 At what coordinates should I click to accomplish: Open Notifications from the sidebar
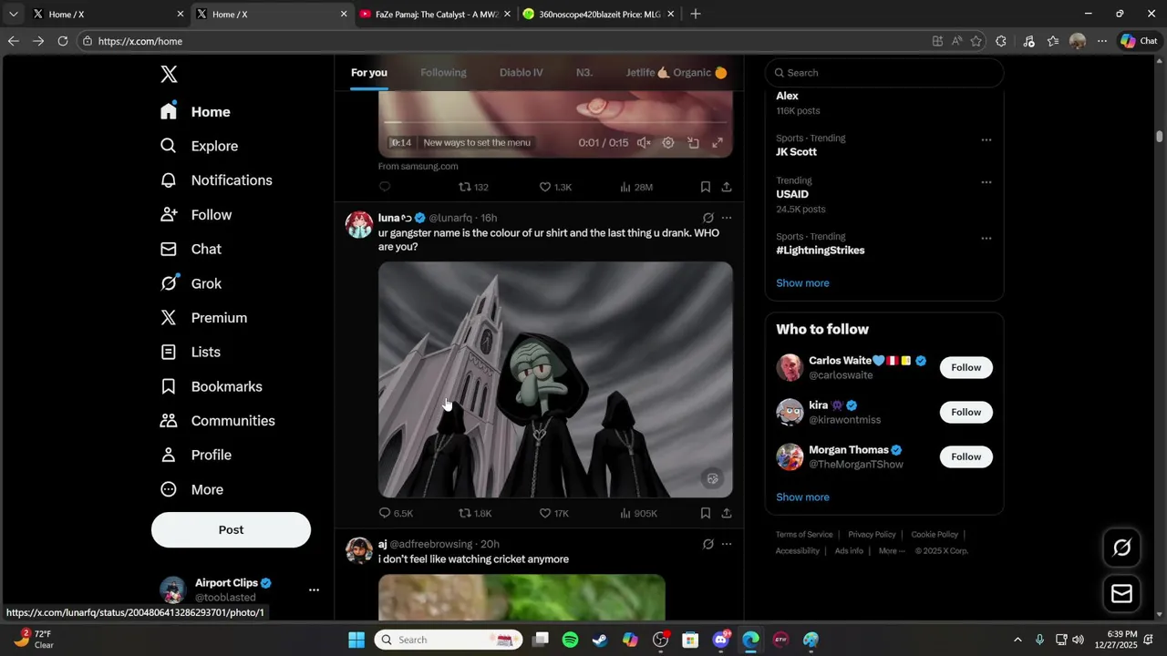216,180
